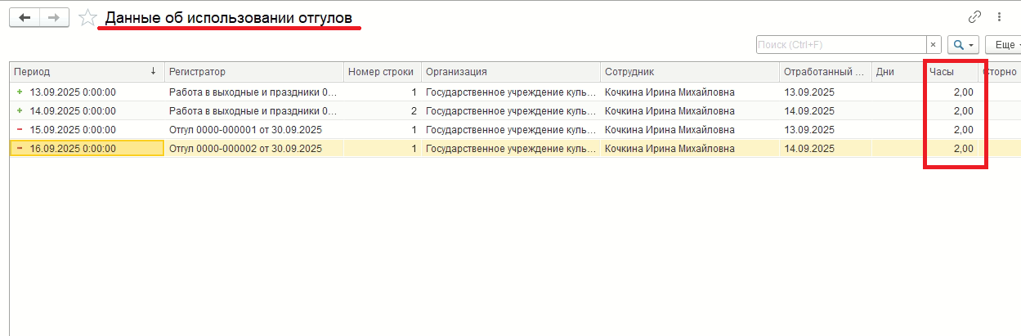Screen dimensions: 1021x336
Task: Click the green plus icon in the 14.09.2025 period row
Action: point(20,110)
